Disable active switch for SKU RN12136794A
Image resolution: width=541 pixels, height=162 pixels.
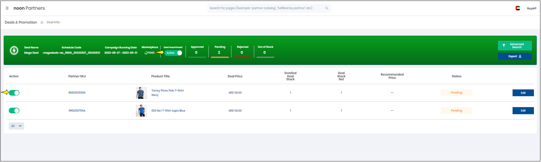tap(14, 111)
